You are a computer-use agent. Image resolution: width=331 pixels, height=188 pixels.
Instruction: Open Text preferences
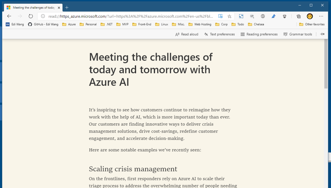pyautogui.click(x=219, y=34)
